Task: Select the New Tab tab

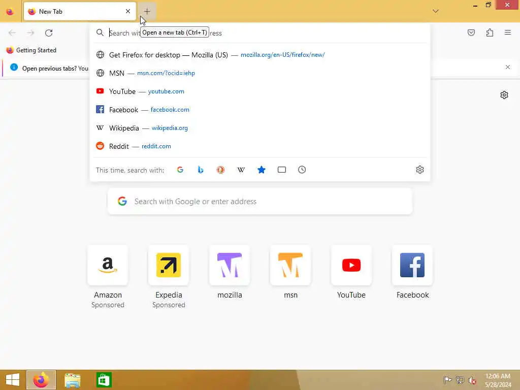Action: click(80, 11)
